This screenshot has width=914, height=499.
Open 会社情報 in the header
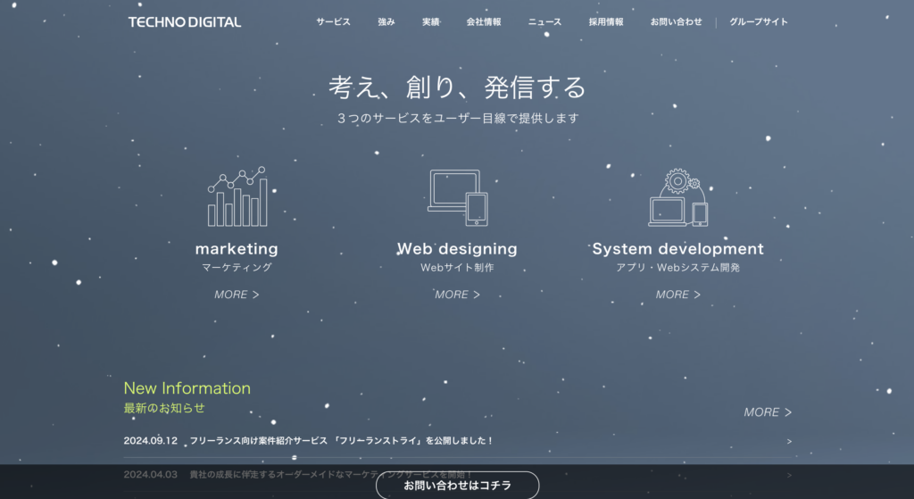(x=484, y=21)
